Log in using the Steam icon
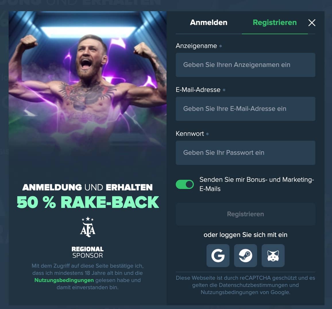This screenshot has width=332, height=309. tap(245, 256)
